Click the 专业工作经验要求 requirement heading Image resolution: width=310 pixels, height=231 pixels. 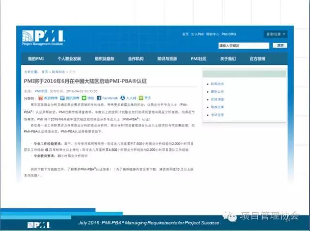pos(48,144)
